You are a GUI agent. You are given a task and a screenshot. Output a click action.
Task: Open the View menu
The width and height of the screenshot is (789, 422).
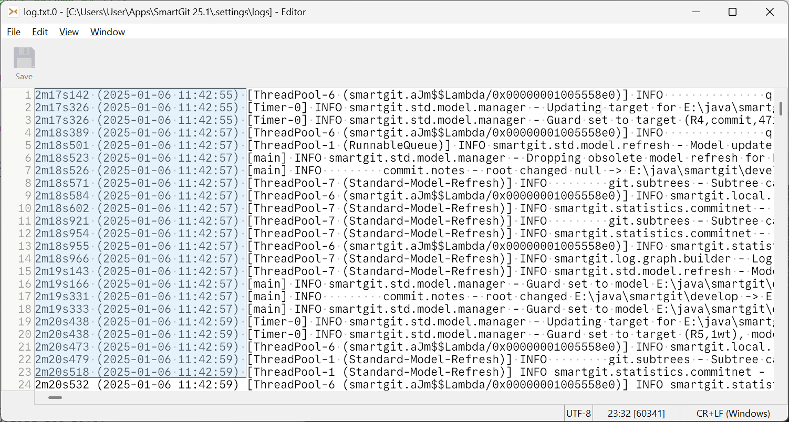68,32
